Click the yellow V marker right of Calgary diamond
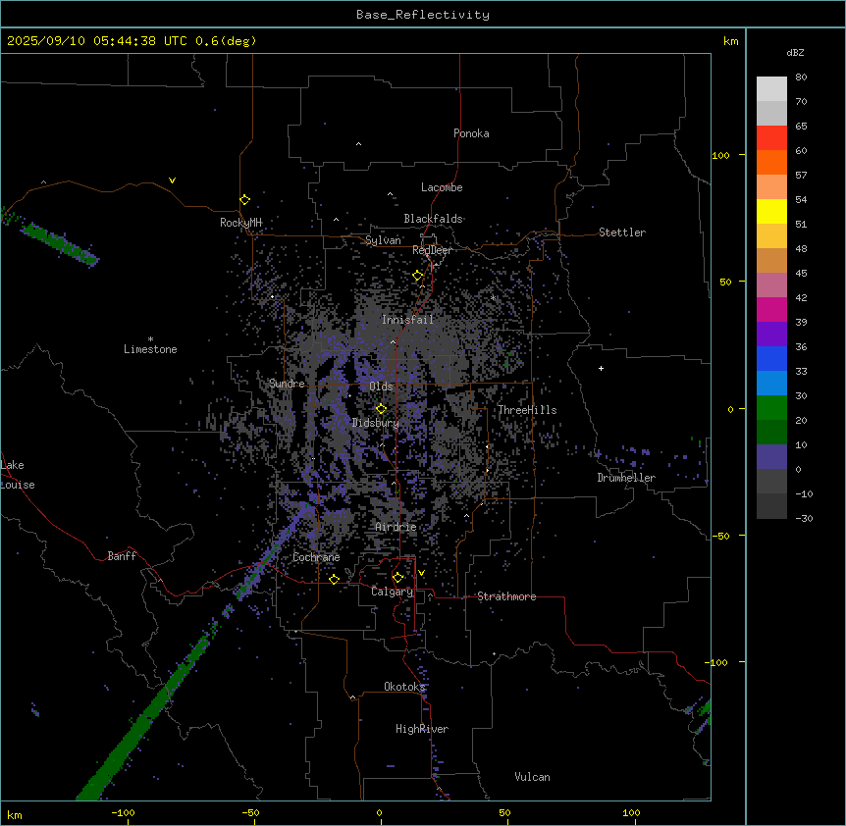 pyautogui.click(x=421, y=573)
